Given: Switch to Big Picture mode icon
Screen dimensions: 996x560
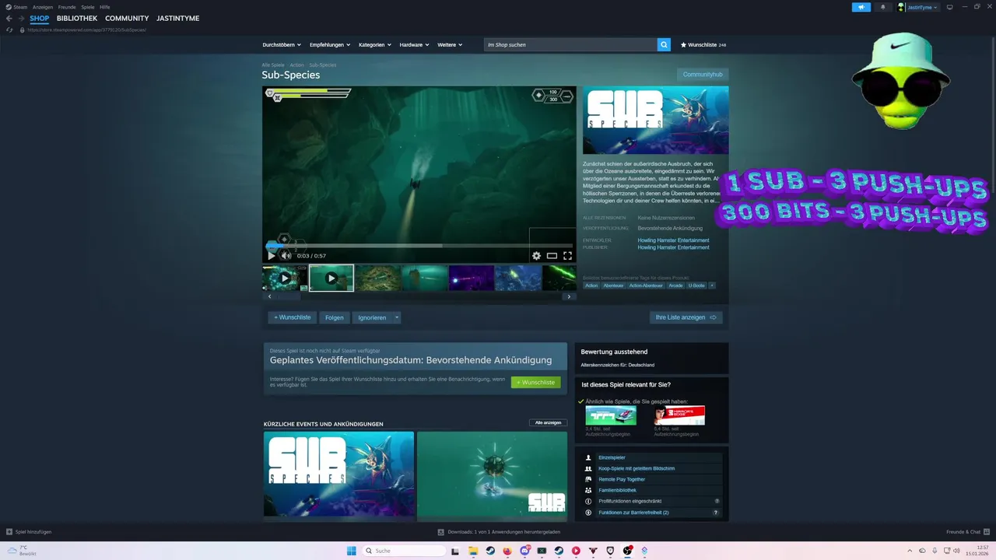Looking at the screenshot, I should (x=949, y=7).
